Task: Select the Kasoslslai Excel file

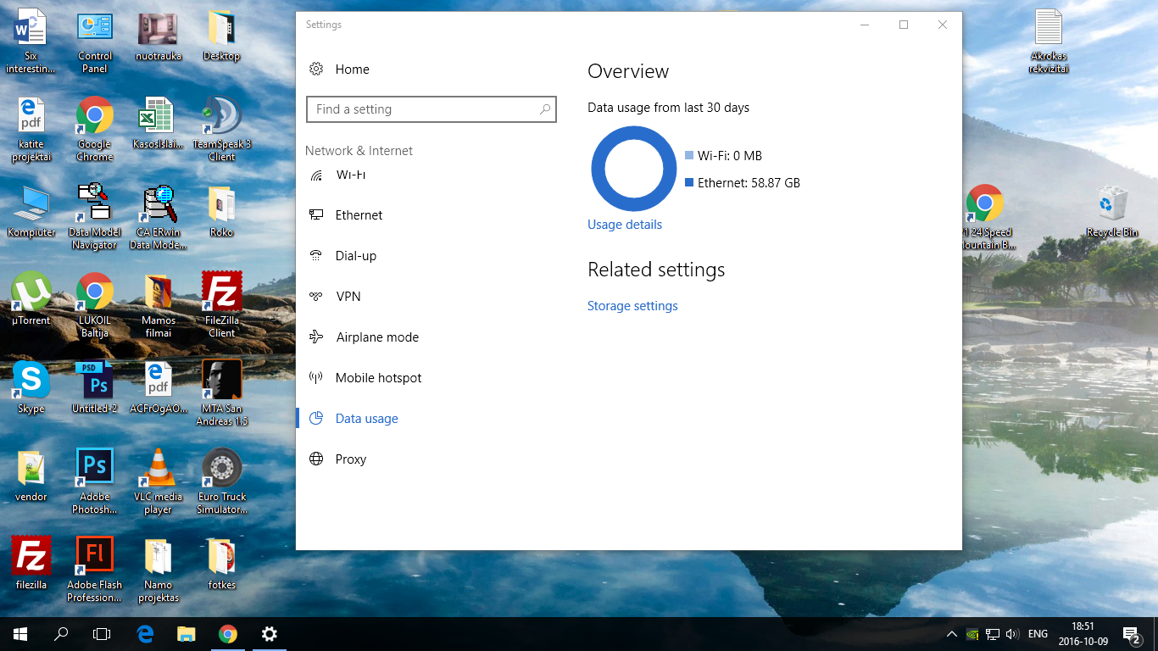Action: pos(159,123)
